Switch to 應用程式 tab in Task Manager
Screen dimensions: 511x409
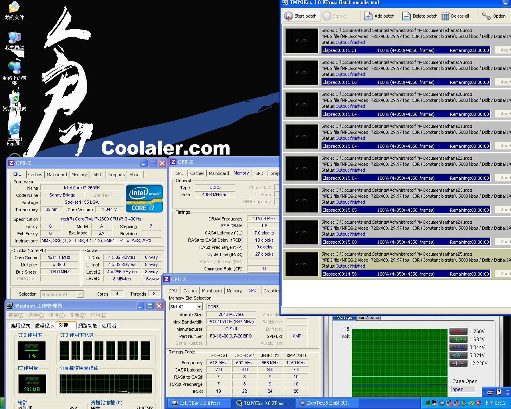click(x=21, y=326)
